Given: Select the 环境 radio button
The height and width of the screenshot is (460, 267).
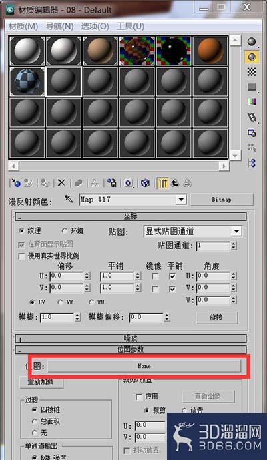Looking at the screenshot, I should coord(73,231).
